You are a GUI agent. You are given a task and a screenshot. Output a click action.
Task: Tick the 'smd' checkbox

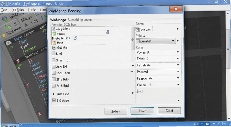pos(53,53)
